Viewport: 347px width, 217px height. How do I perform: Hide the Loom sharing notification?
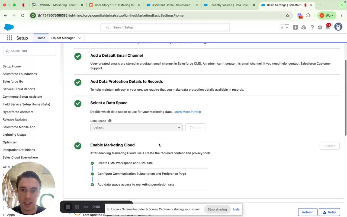point(236,209)
